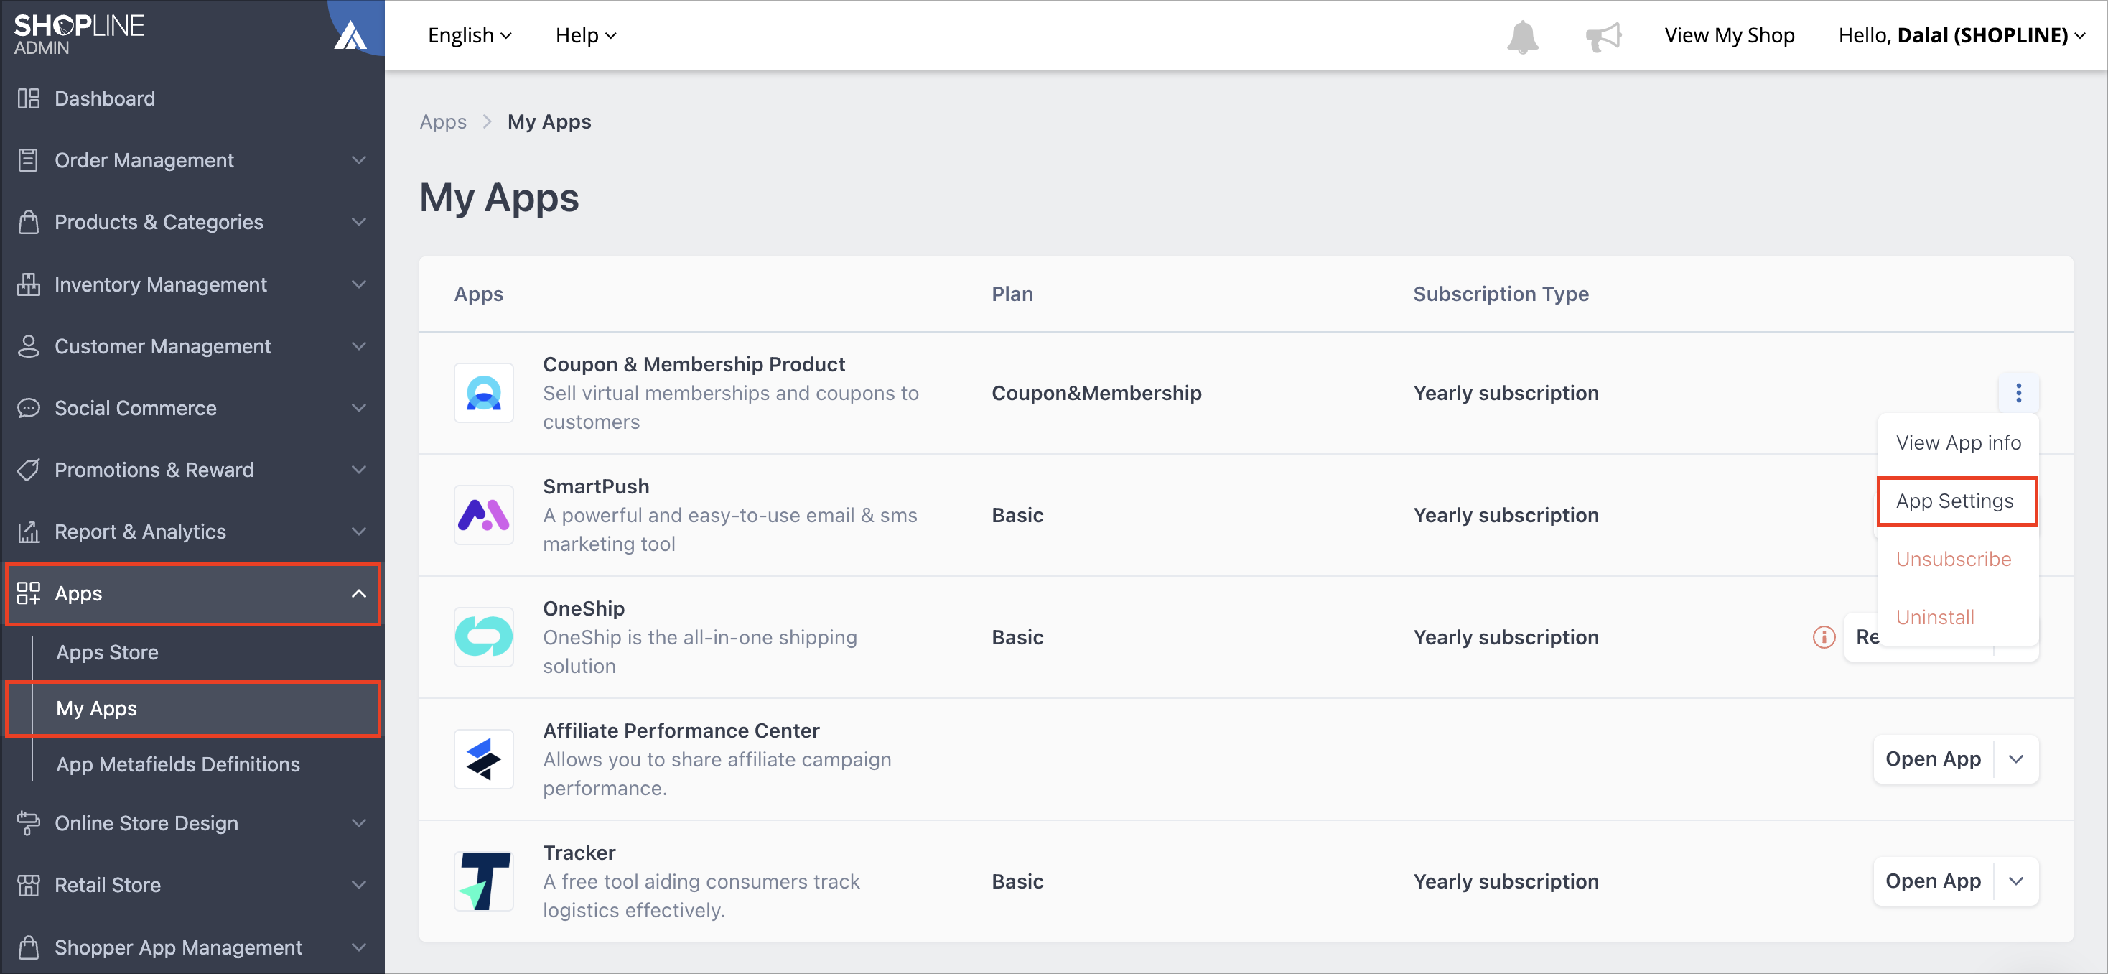This screenshot has width=2108, height=974.
Task: Click the Affiliate Performance Center app name
Action: coord(681,730)
